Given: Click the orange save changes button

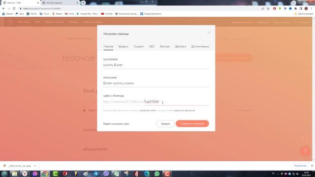Looking at the screenshot, I should click(x=192, y=123).
